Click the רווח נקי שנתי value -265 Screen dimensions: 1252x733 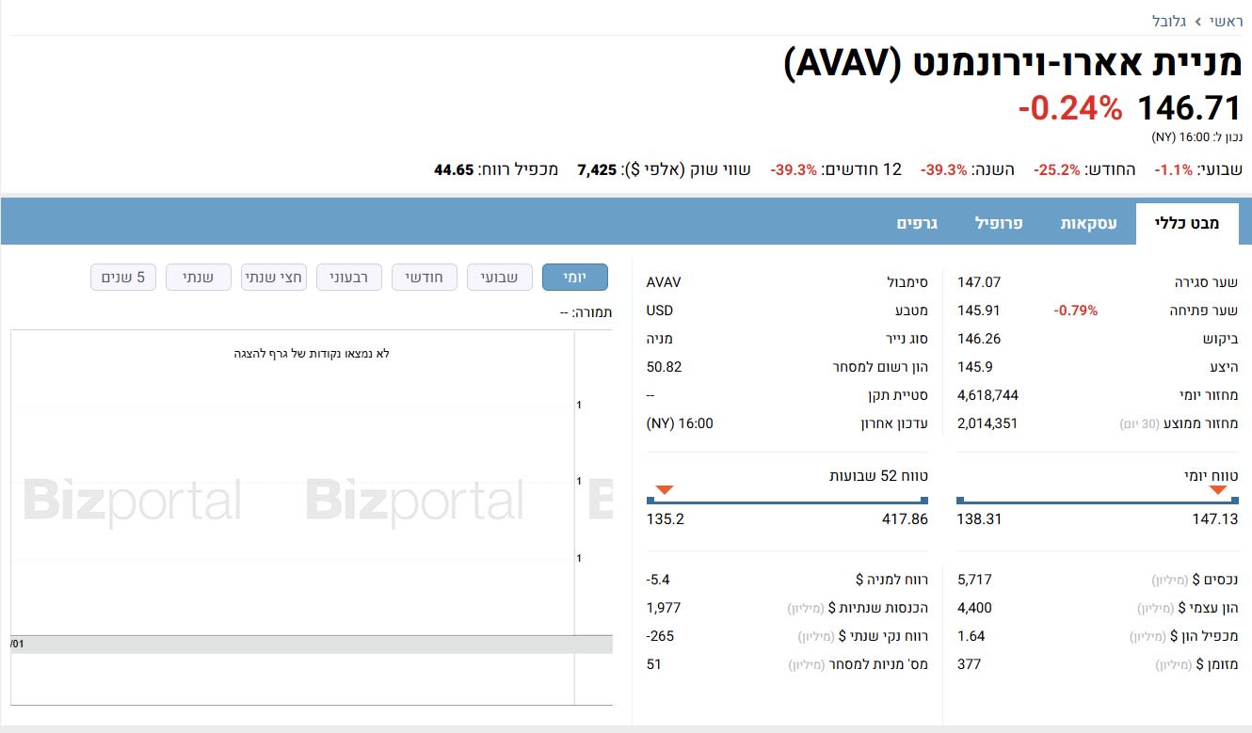point(661,636)
